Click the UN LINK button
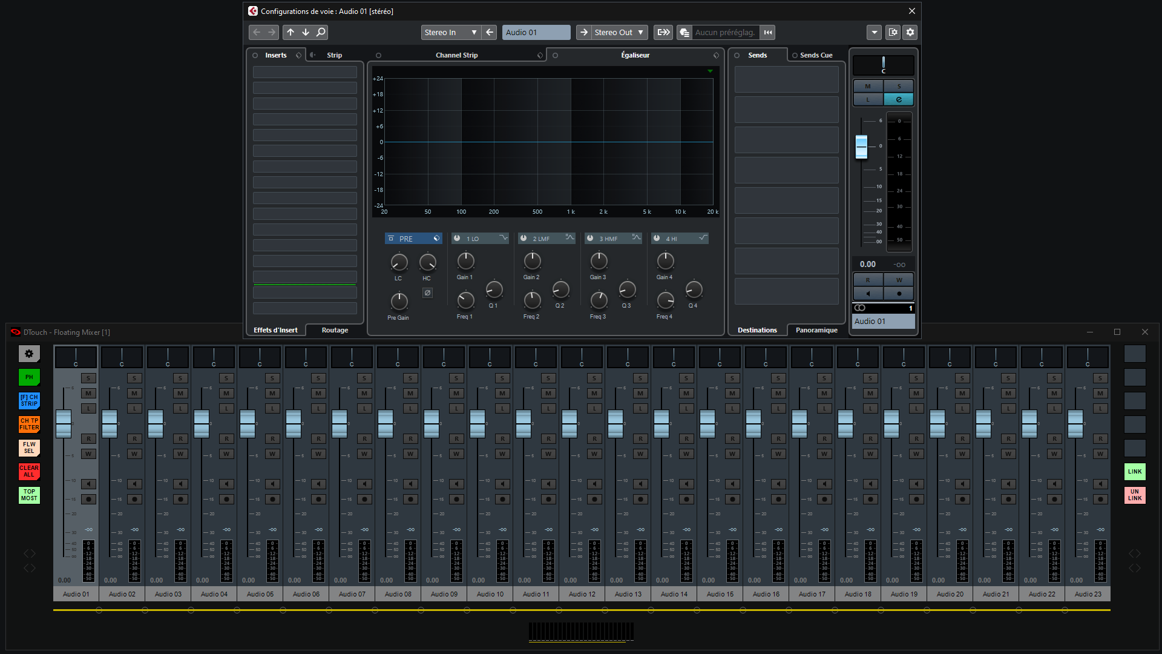Viewport: 1162px width, 654px height. coord(1135,495)
